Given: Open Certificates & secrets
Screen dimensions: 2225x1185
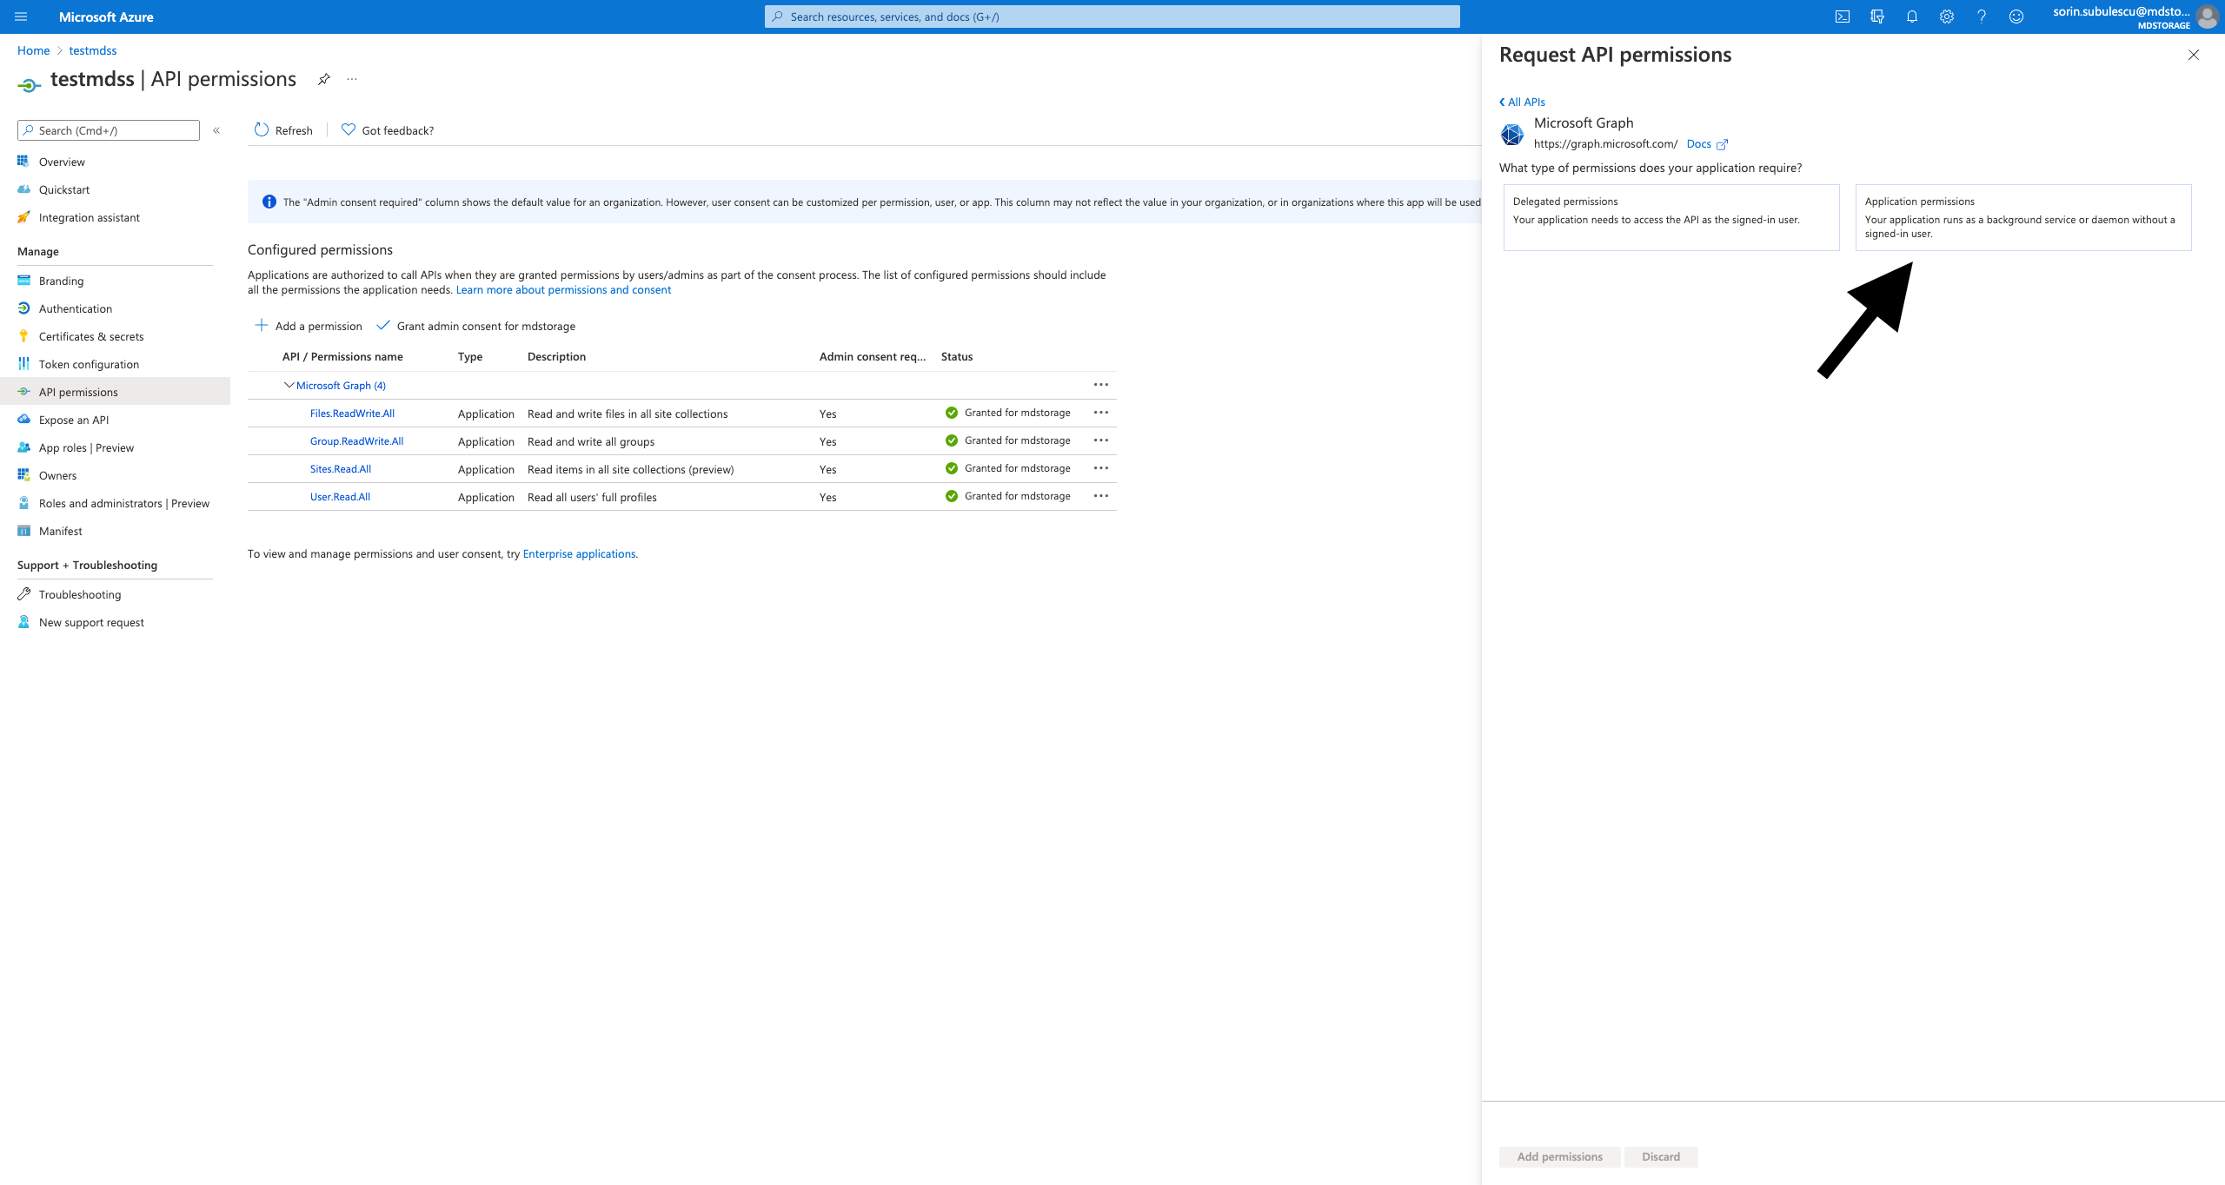Looking at the screenshot, I should coord(115,336).
